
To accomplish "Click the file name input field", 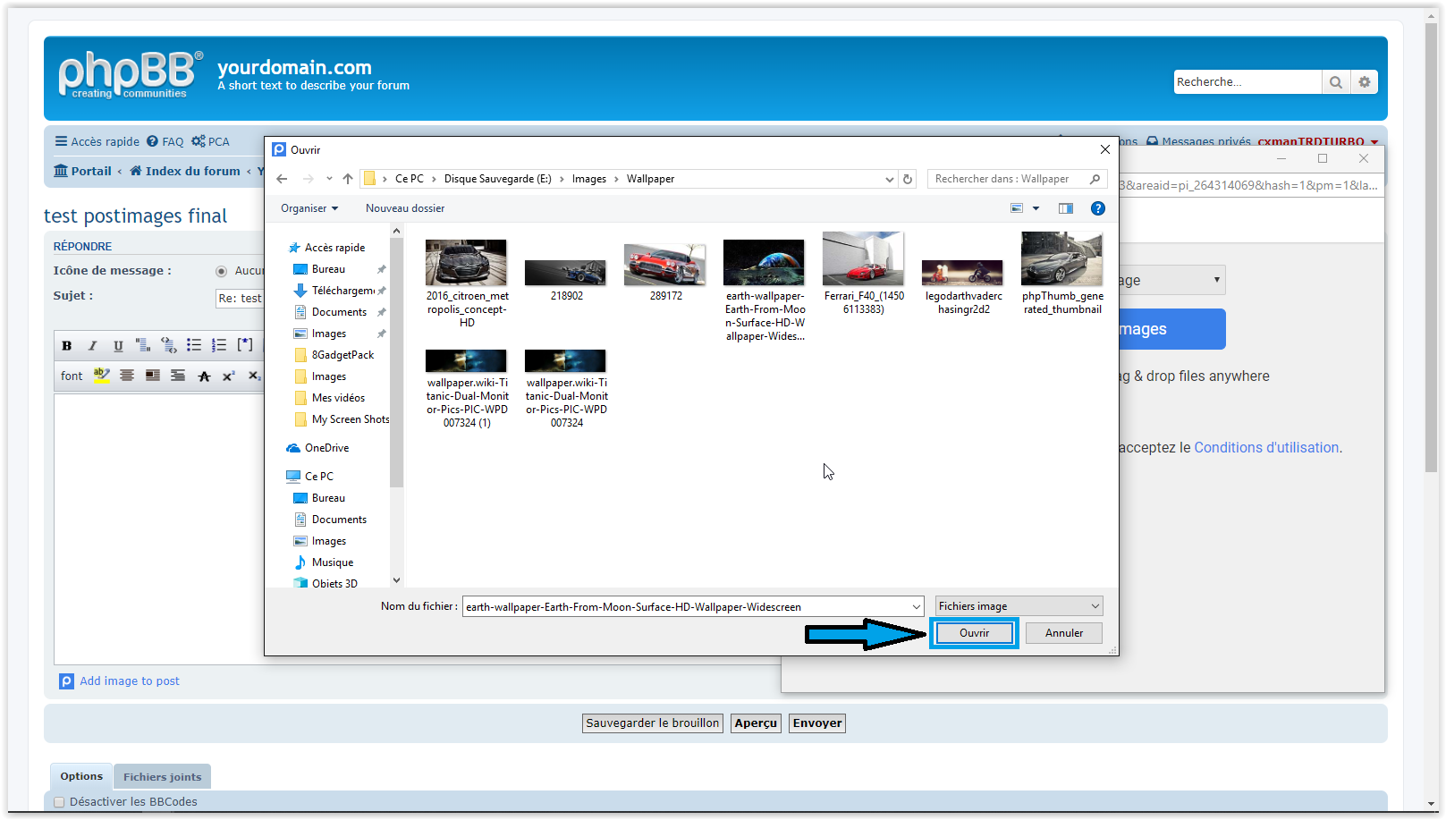I will point(686,606).
